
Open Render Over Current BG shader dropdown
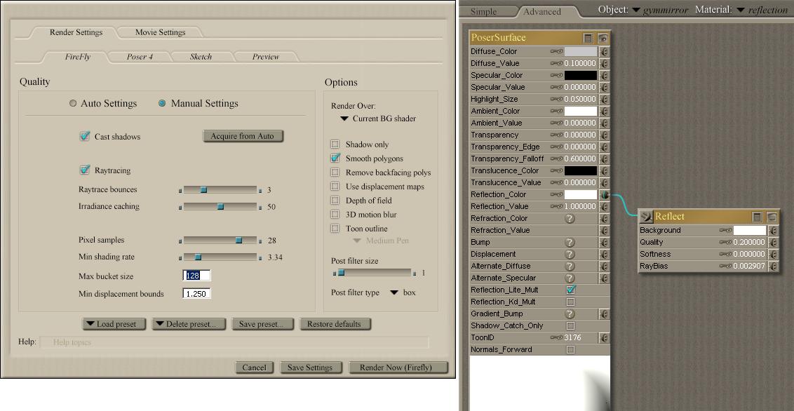(378, 119)
